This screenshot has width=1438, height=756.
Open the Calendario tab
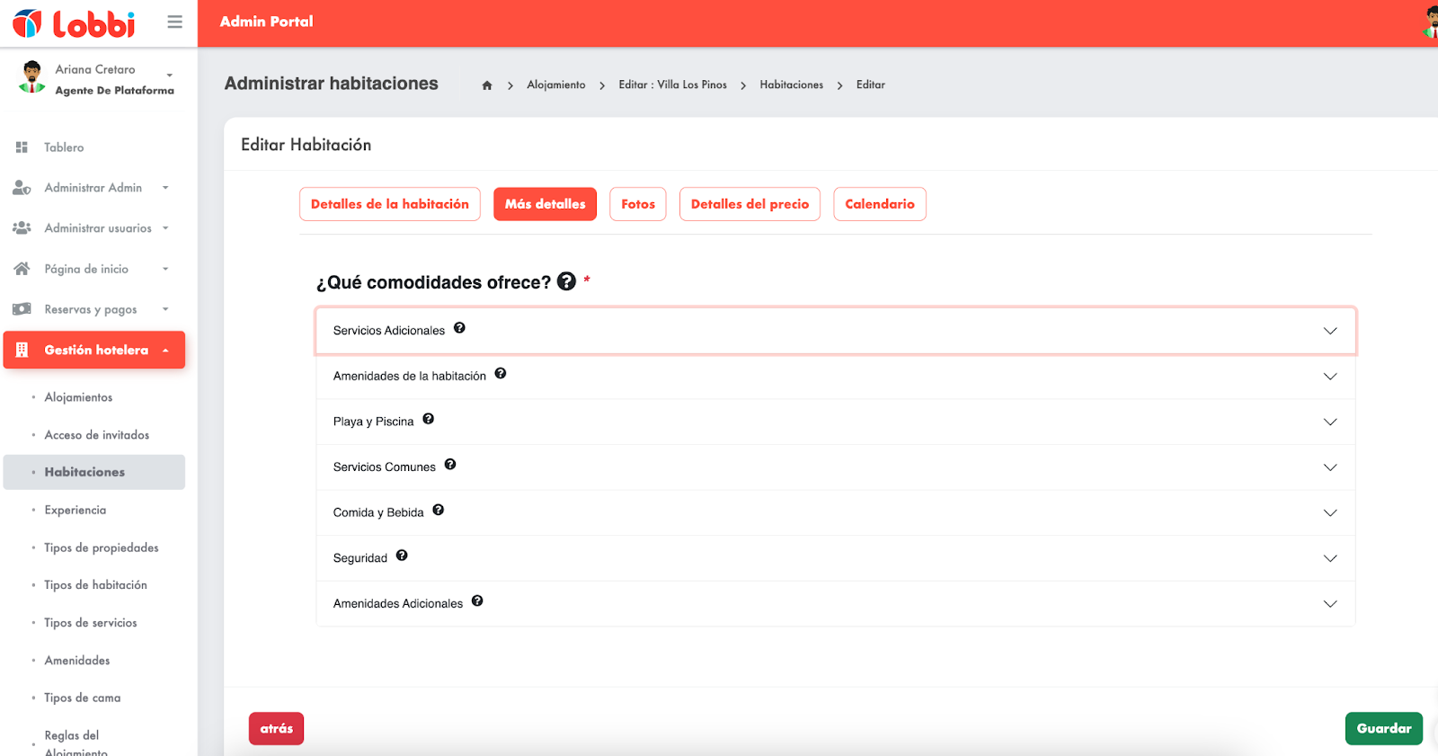pyautogui.click(x=880, y=204)
